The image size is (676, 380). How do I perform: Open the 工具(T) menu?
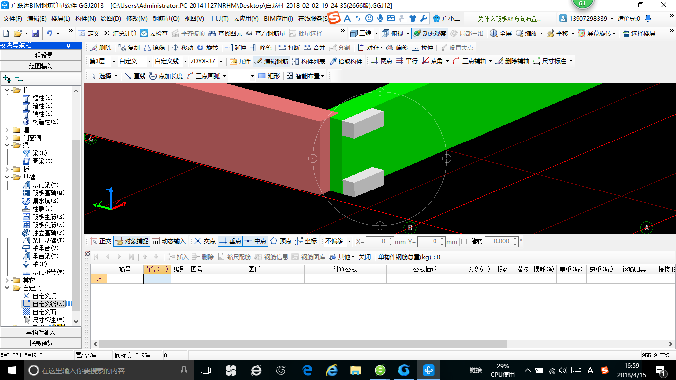click(219, 19)
